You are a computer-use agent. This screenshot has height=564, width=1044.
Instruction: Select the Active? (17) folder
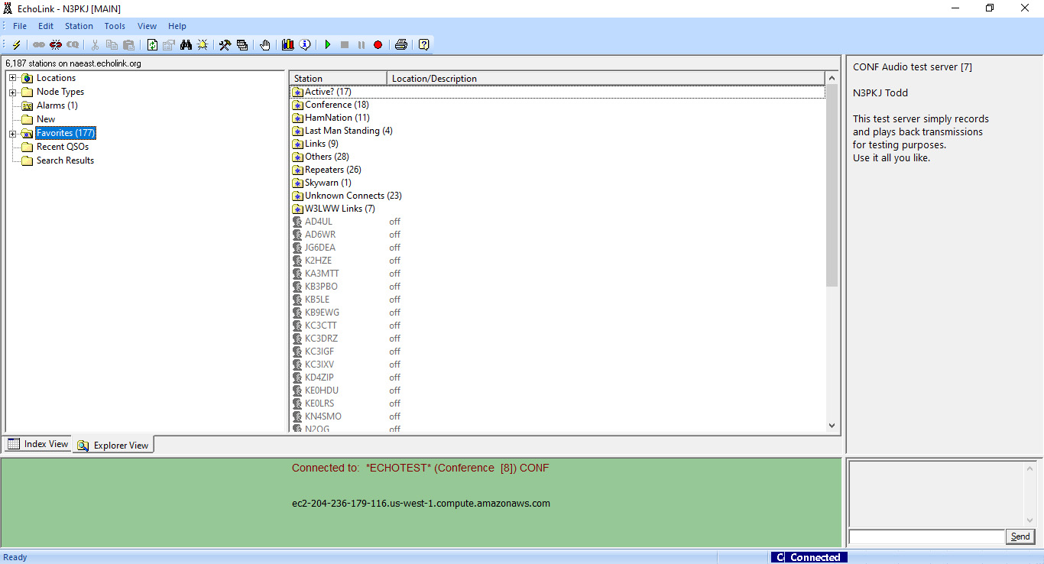click(328, 92)
